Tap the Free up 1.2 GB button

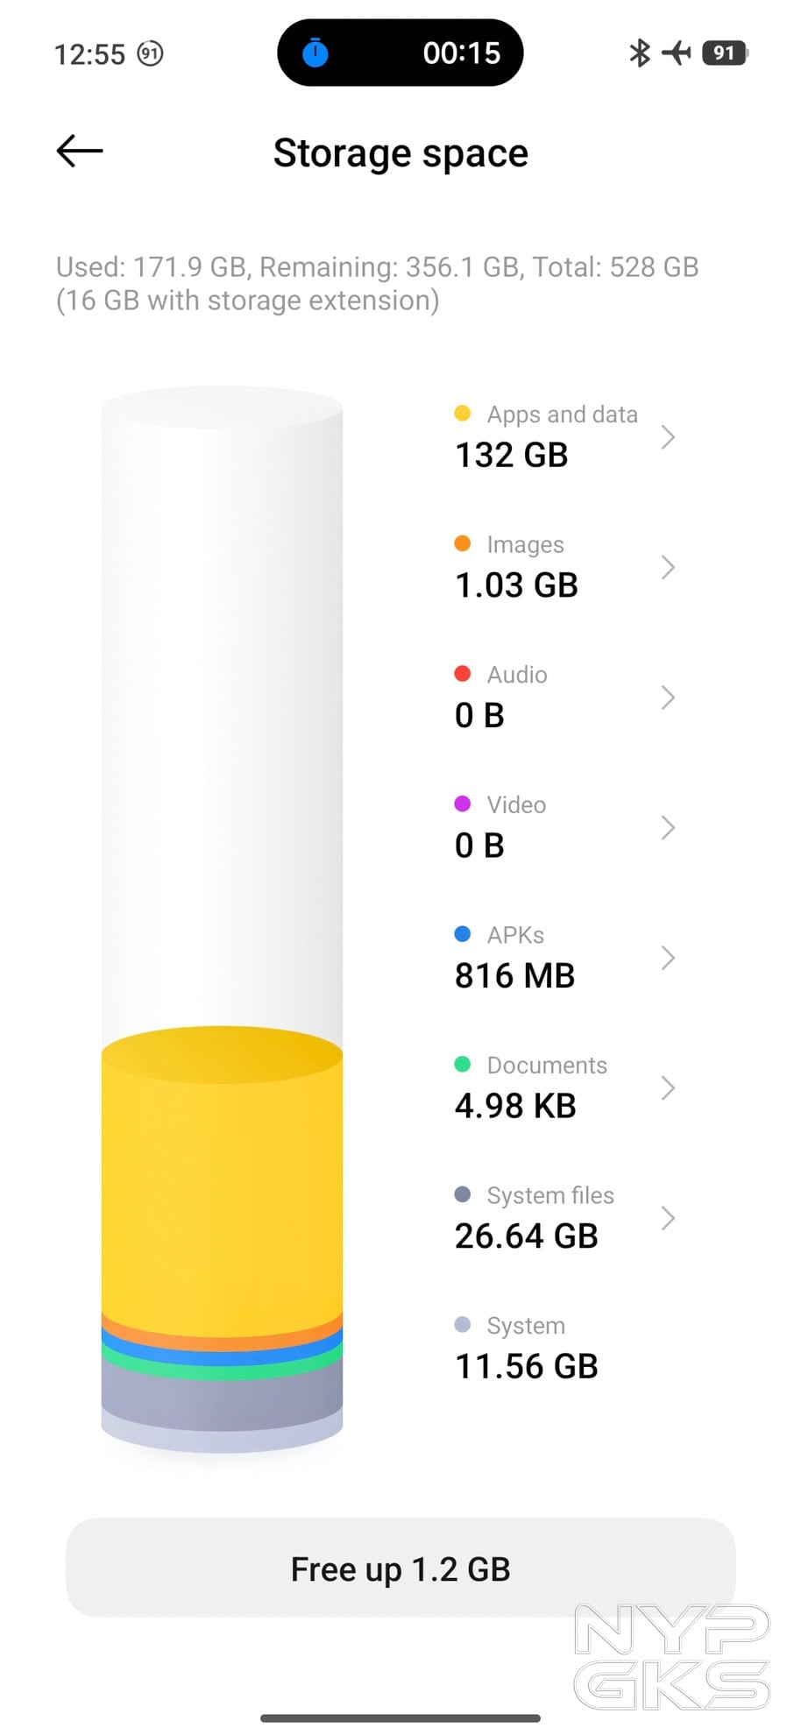[400, 1569]
